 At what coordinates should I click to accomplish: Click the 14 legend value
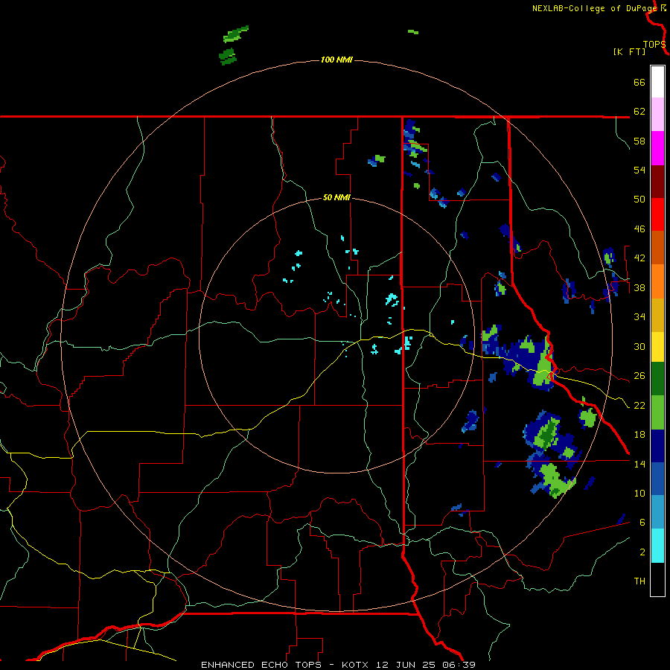(639, 464)
